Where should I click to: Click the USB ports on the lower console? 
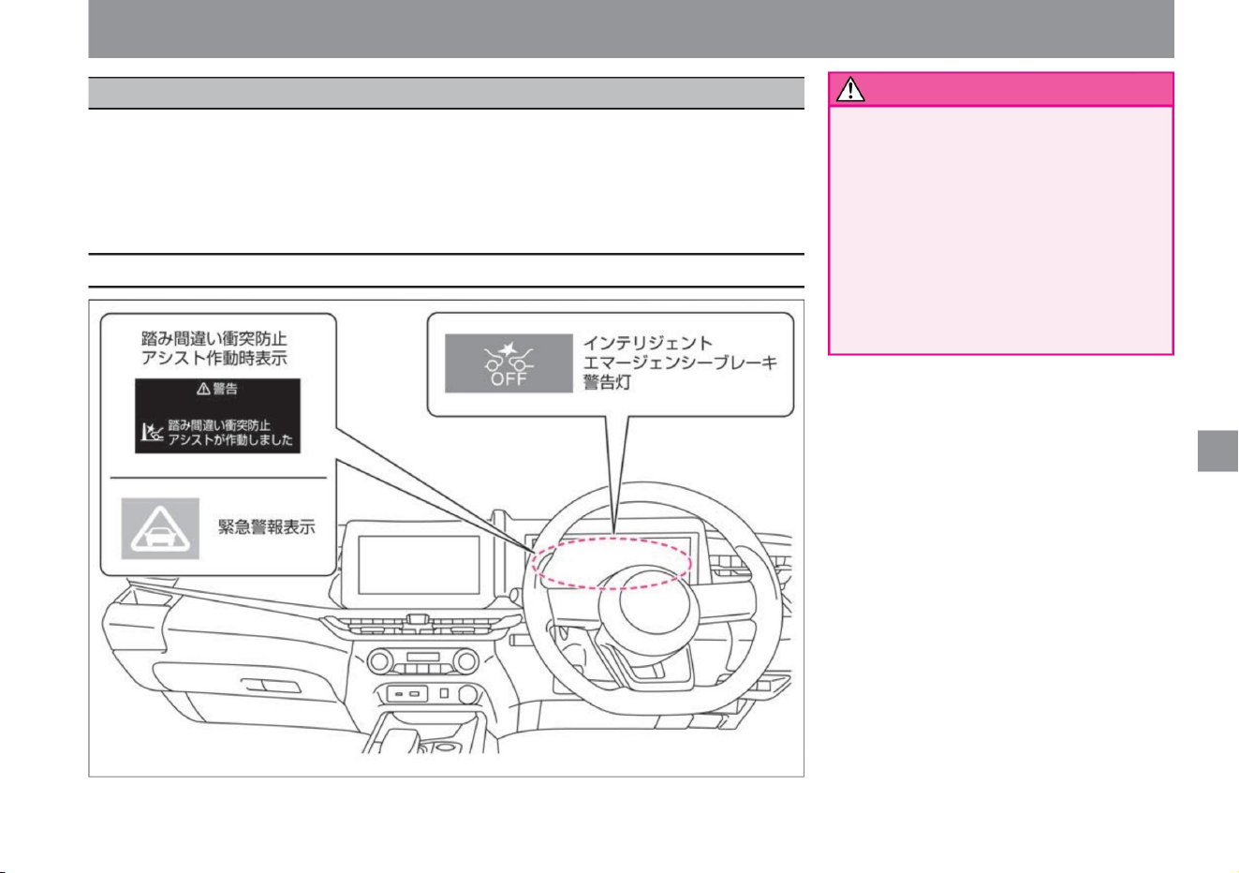[406, 694]
